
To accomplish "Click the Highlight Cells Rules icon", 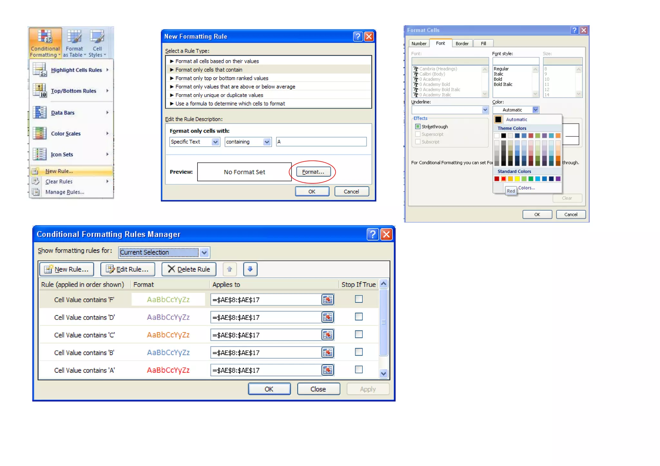I will pyautogui.click(x=40, y=70).
